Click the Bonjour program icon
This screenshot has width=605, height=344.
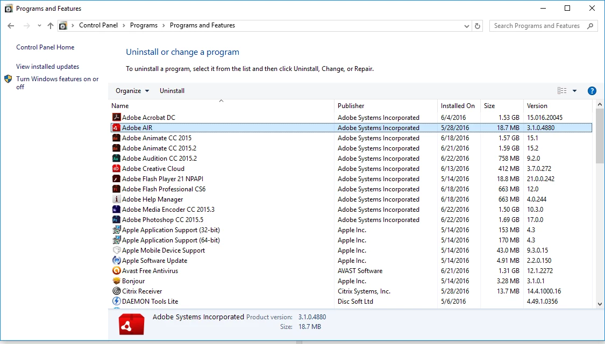[116, 281]
